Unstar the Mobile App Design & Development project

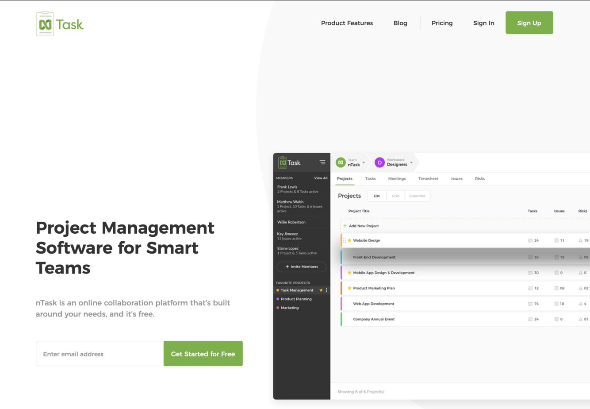coord(349,273)
